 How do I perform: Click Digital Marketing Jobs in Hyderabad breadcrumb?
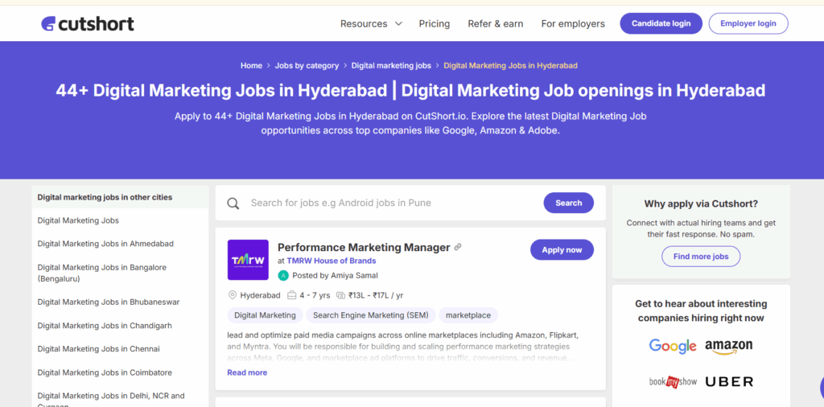510,66
